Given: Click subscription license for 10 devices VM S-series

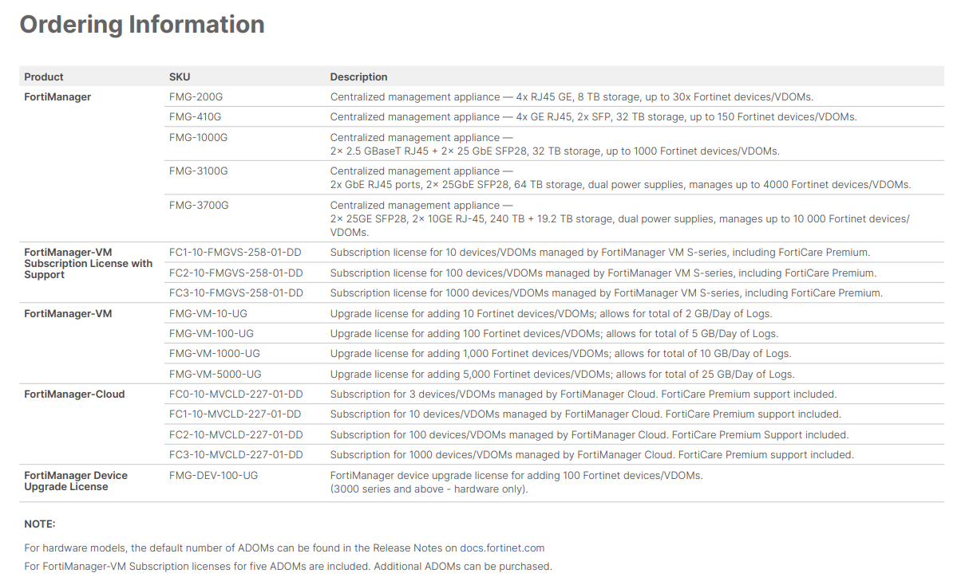Looking at the screenshot, I should [x=600, y=252].
